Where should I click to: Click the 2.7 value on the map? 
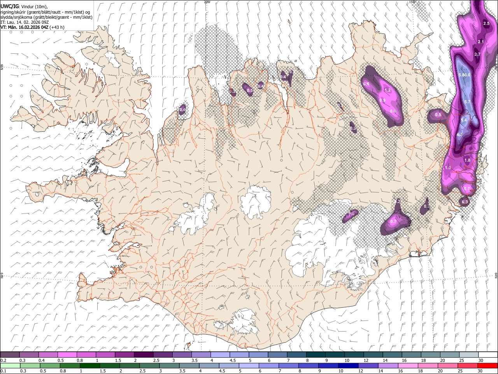tap(478, 54)
